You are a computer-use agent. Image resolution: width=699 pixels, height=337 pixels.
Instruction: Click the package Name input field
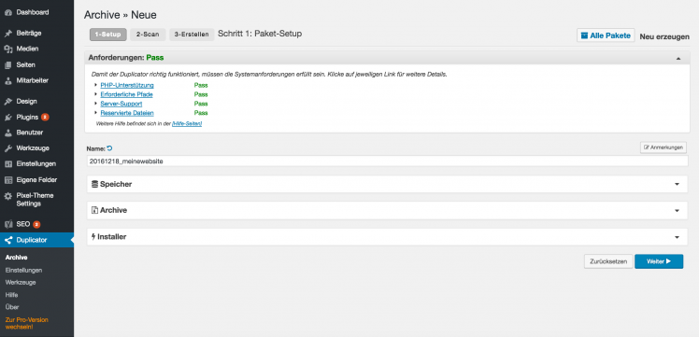pyautogui.click(x=387, y=161)
